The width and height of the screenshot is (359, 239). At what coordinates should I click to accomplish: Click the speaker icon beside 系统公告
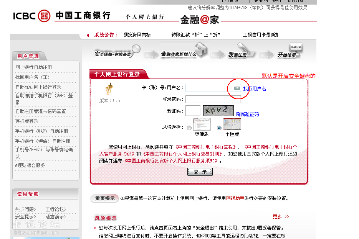click(x=88, y=35)
